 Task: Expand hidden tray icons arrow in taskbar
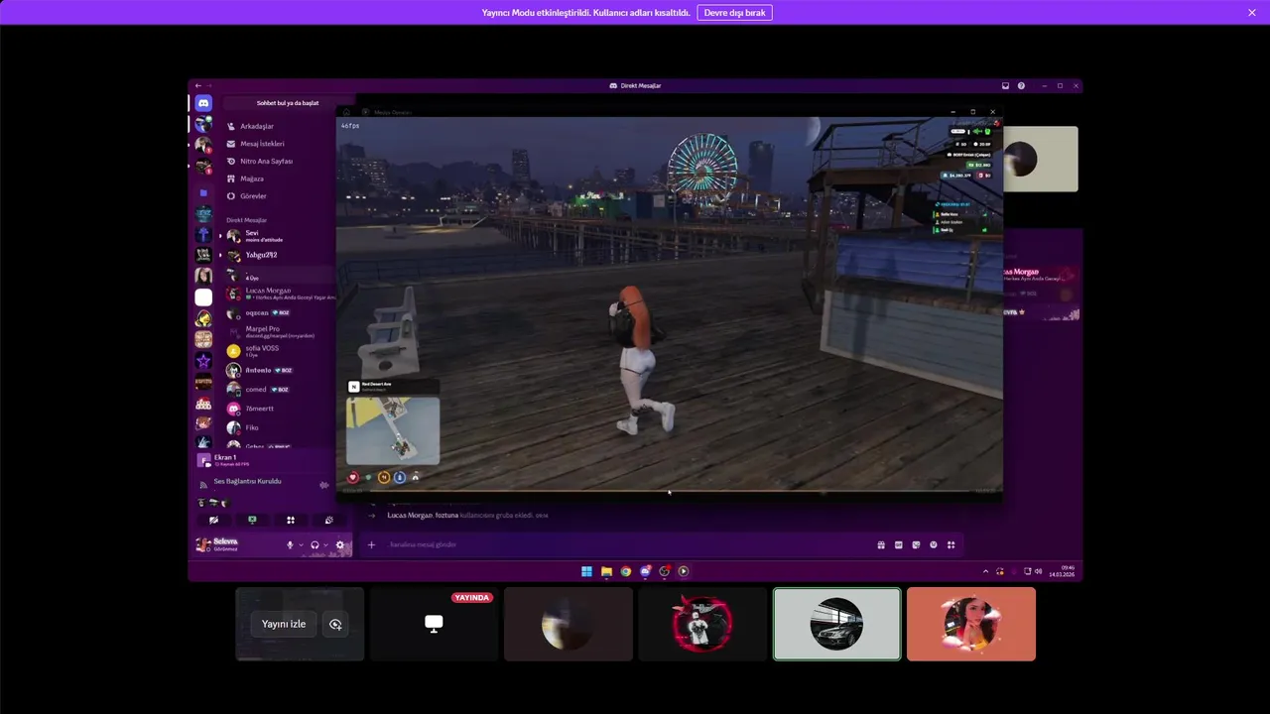coord(985,571)
